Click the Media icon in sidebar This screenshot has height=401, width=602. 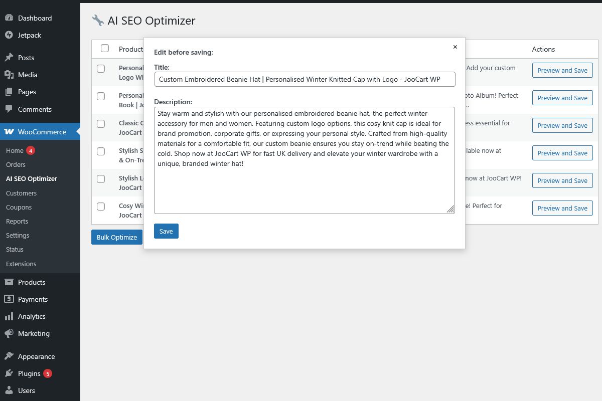9,75
